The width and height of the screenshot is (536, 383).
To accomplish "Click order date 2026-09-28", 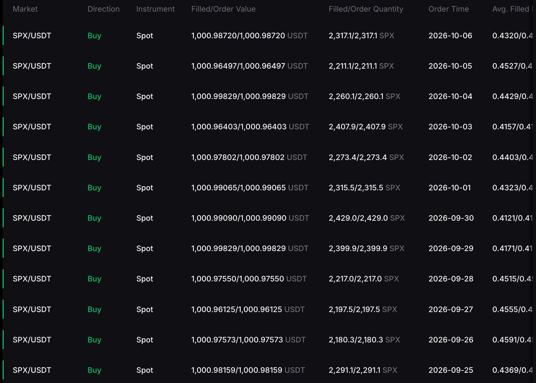I will (x=451, y=279).
